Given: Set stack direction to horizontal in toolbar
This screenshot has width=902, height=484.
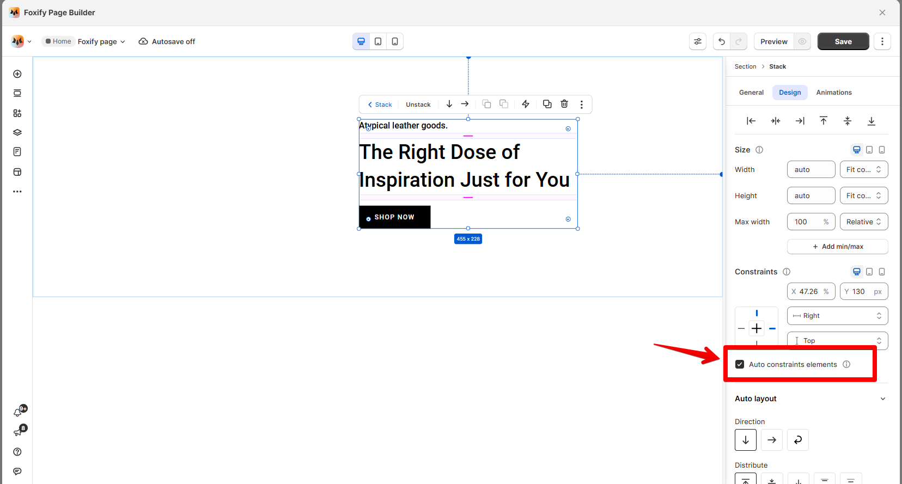Looking at the screenshot, I should [x=465, y=104].
